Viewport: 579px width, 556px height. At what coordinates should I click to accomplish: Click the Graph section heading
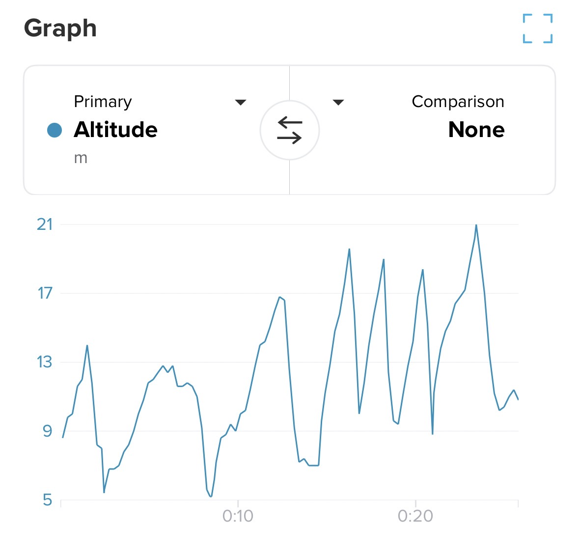pos(60,28)
